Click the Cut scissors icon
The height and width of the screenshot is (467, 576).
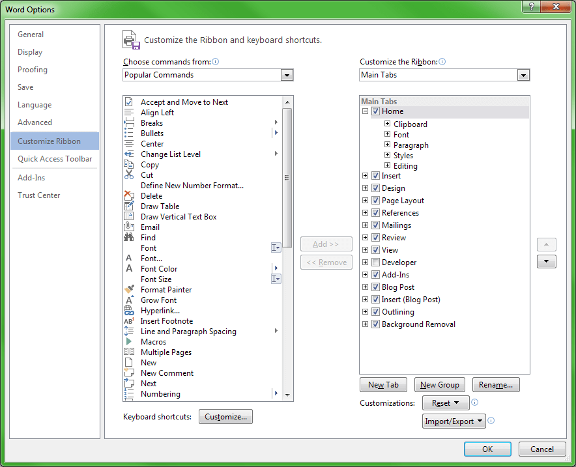point(128,175)
